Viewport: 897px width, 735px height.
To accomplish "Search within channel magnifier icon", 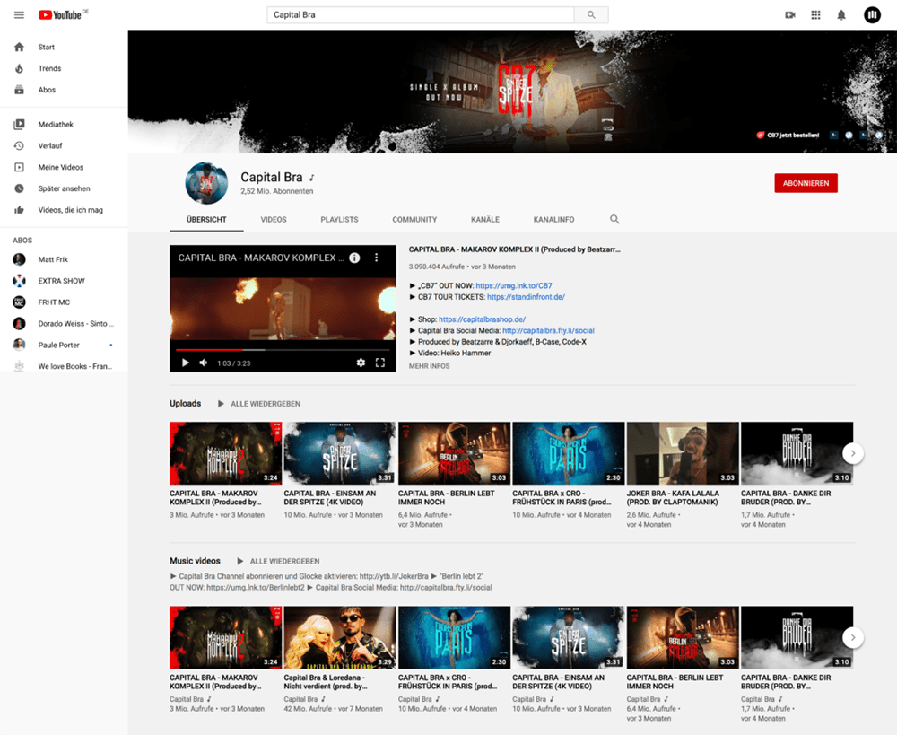I will pos(614,219).
